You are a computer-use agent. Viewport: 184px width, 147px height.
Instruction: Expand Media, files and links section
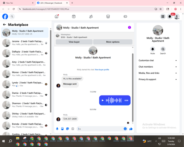[158, 73]
